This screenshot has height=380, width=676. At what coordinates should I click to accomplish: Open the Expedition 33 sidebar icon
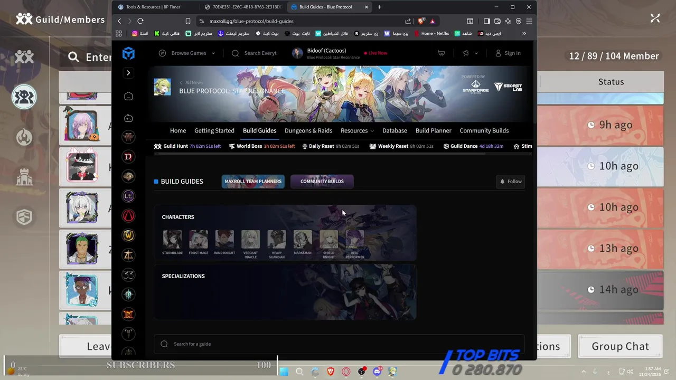(x=128, y=274)
